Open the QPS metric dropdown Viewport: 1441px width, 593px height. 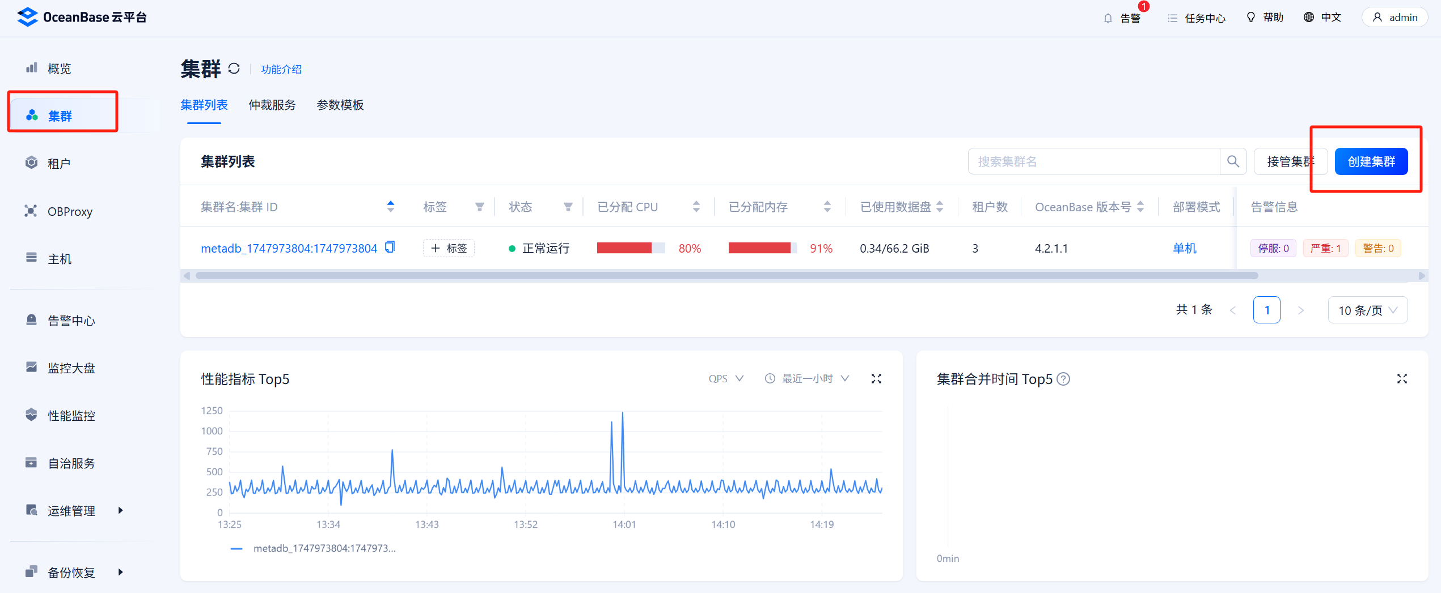[x=726, y=378]
